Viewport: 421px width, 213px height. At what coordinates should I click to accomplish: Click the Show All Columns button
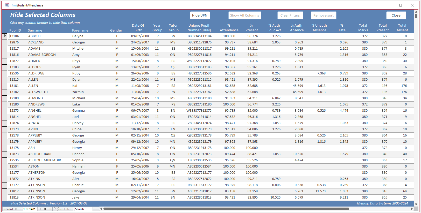click(x=245, y=16)
